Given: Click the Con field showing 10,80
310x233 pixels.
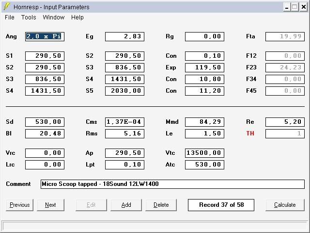Looking at the screenshot, I should tap(204, 79).
